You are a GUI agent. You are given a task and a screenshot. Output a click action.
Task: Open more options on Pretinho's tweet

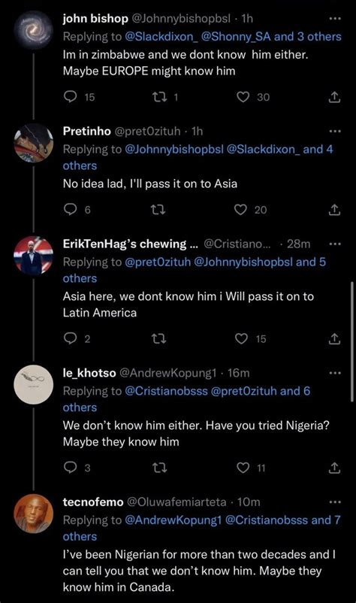pos(335,131)
